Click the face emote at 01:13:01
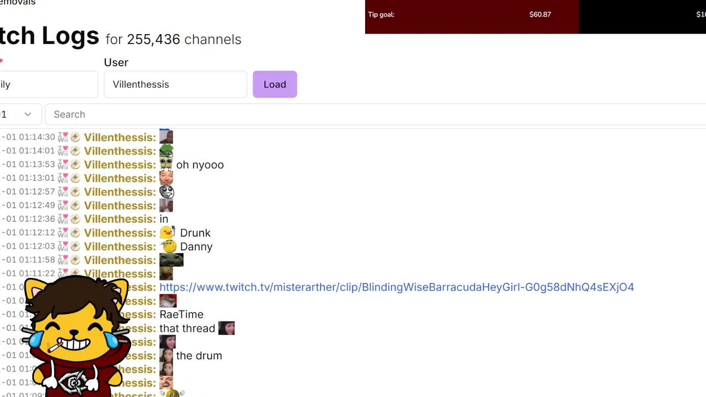This screenshot has width=706, height=397. tap(166, 178)
